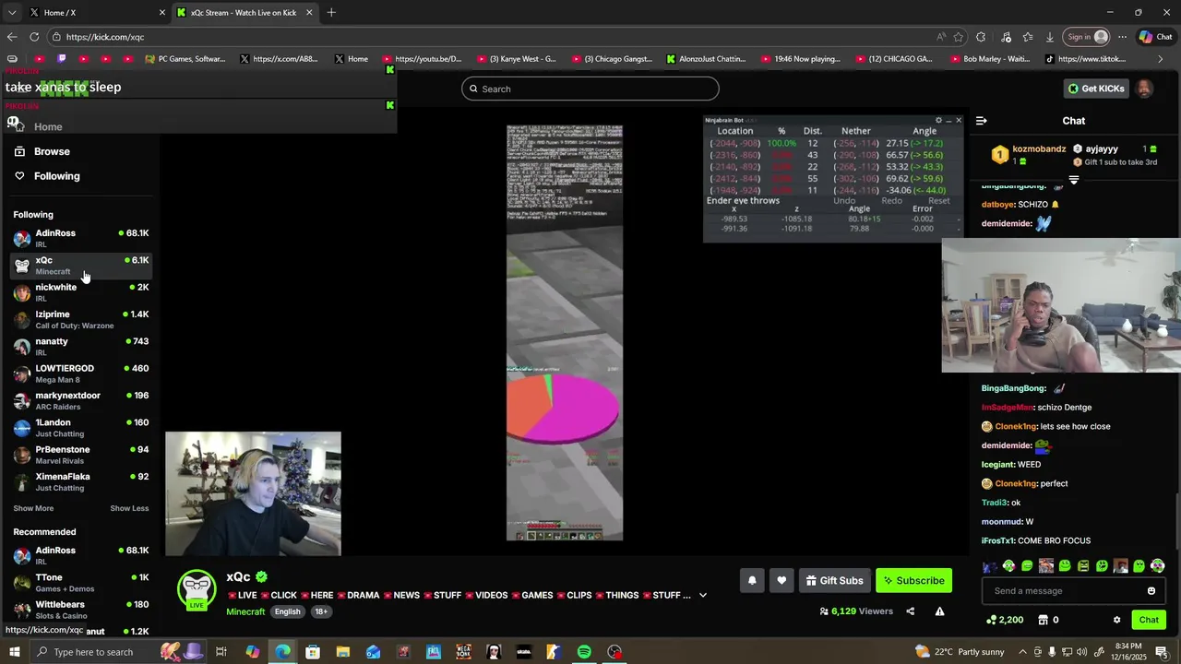Click the English language tag
The width and height of the screenshot is (1181, 664).
click(287, 611)
